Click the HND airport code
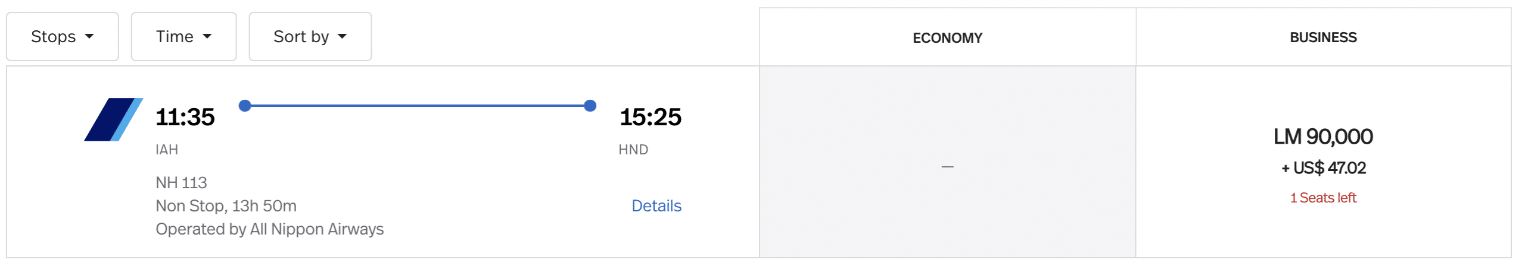This screenshot has height=266, width=1525. [633, 150]
